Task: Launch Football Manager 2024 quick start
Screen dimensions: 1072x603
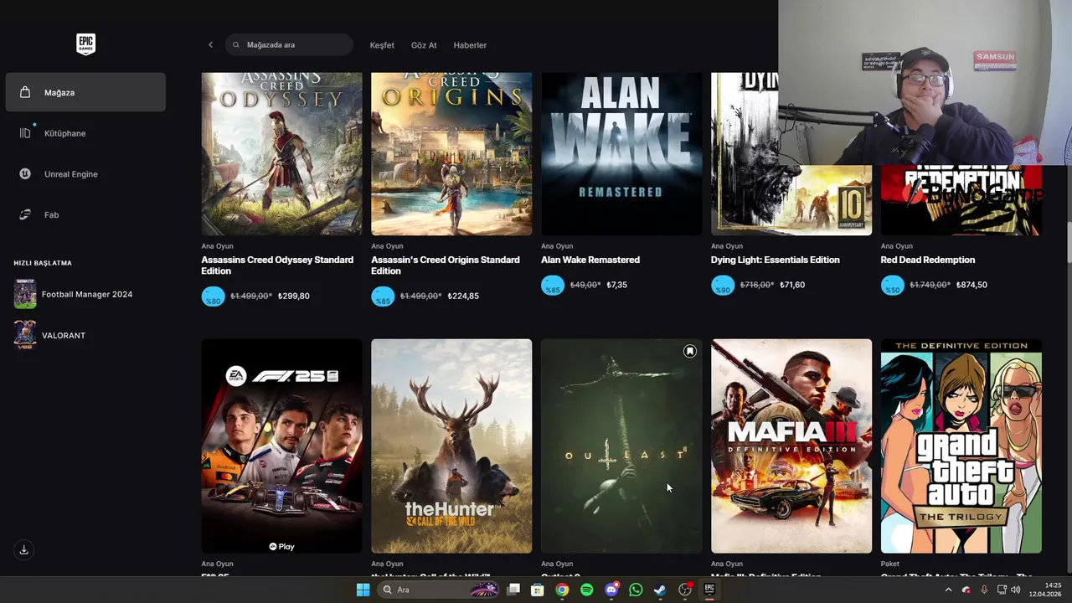Action: click(85, 294)
